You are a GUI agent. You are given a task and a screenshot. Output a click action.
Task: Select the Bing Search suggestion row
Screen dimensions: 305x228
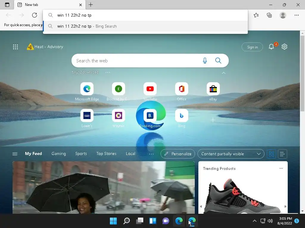(145, 26)
